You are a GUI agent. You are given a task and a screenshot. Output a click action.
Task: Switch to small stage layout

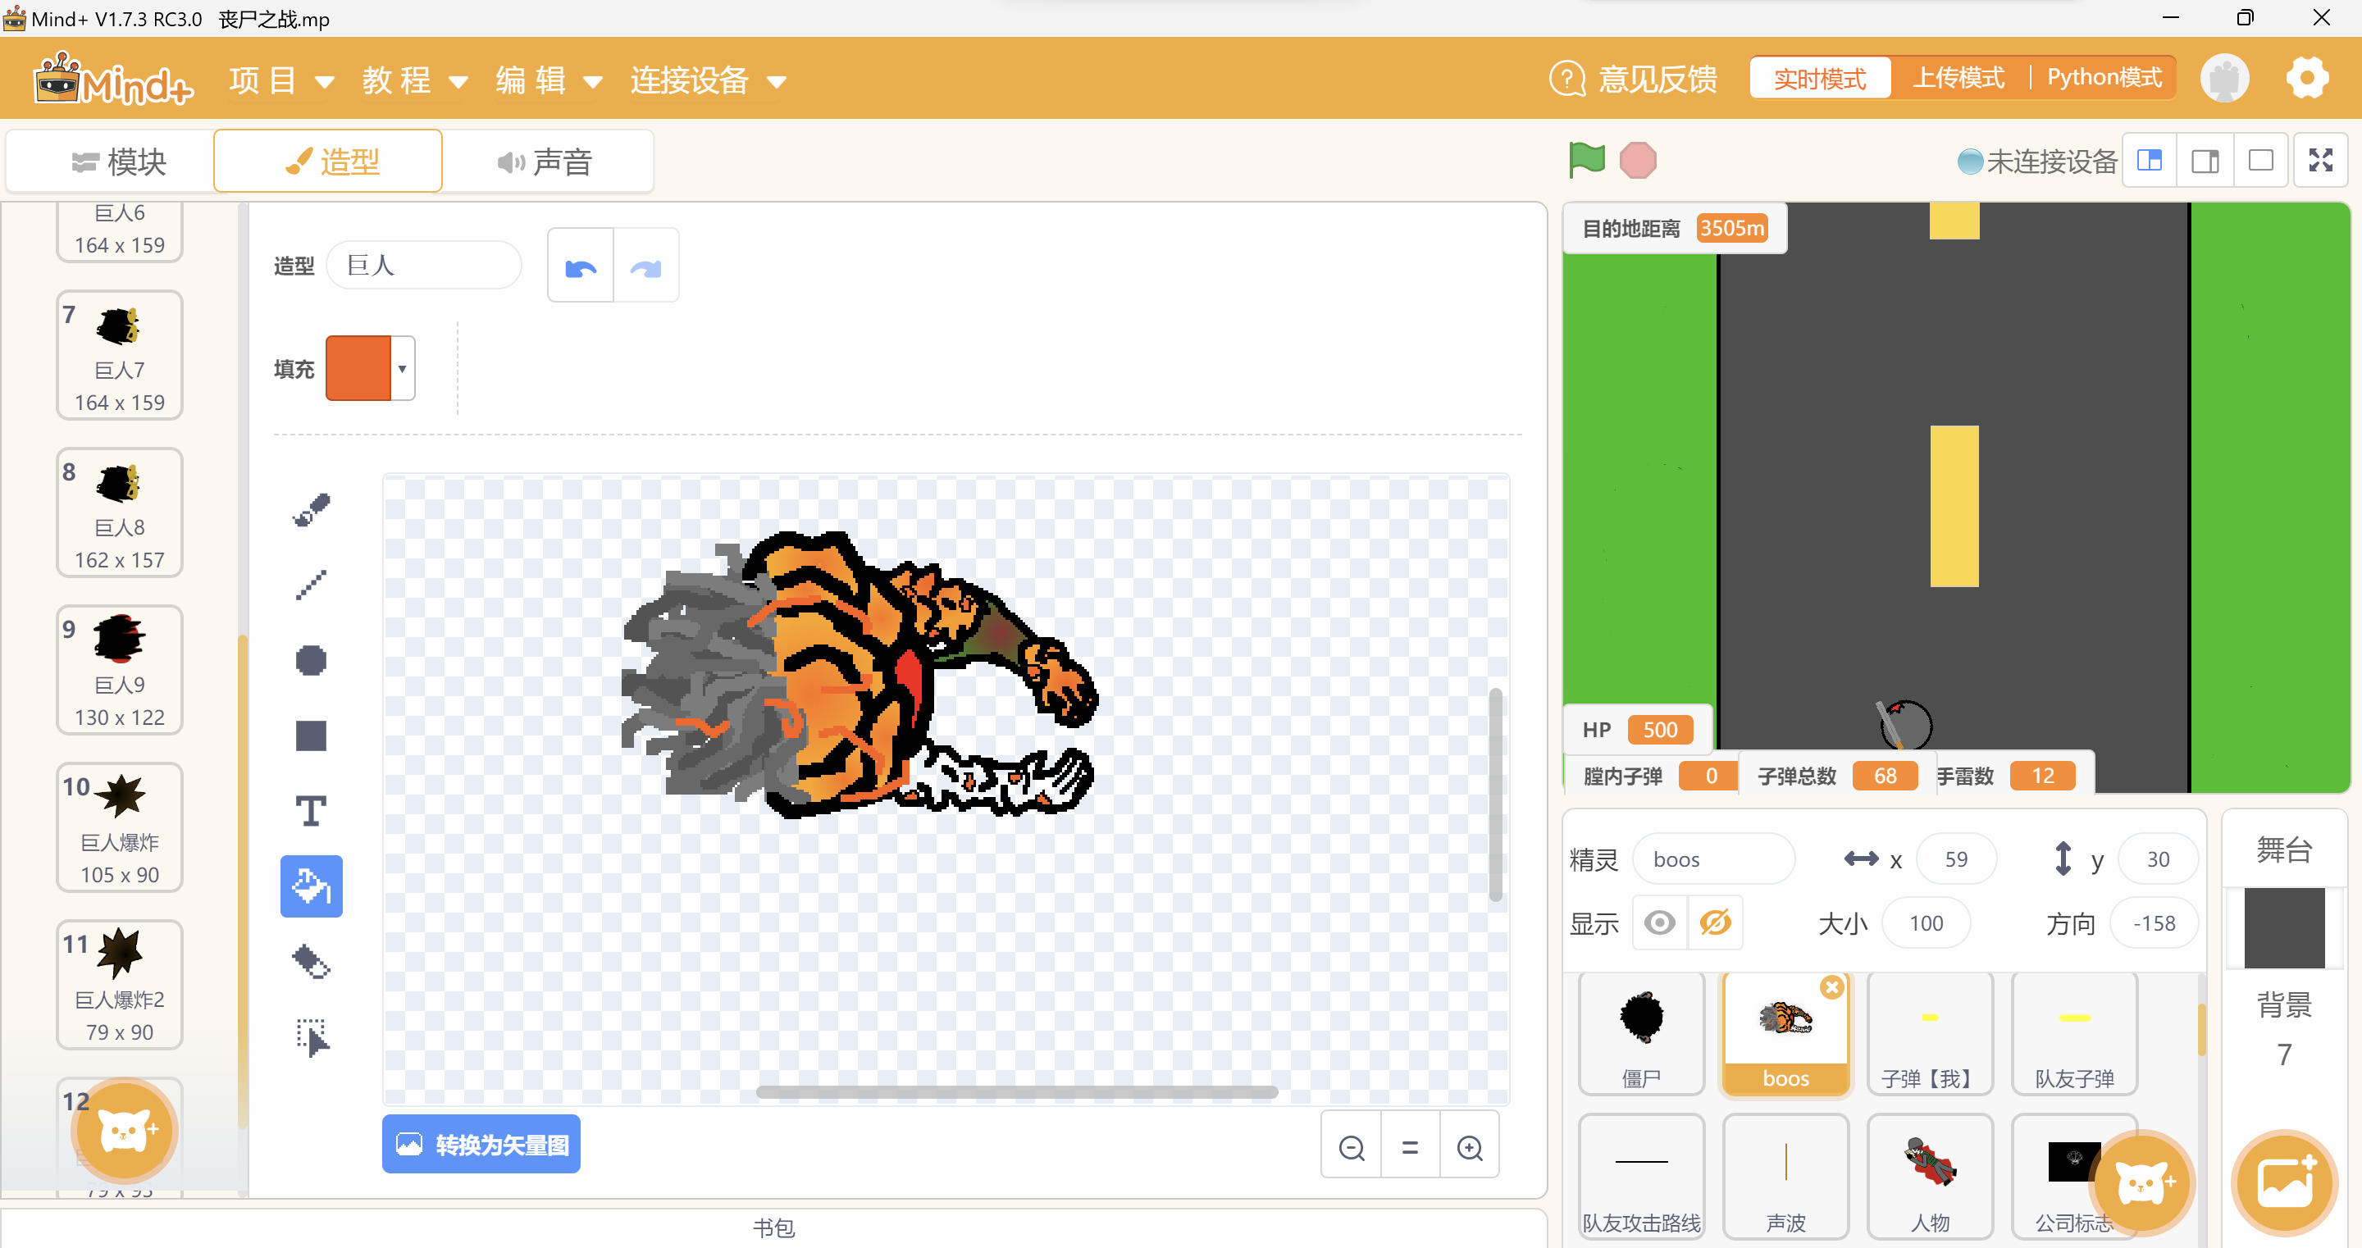click(2150, 161)
